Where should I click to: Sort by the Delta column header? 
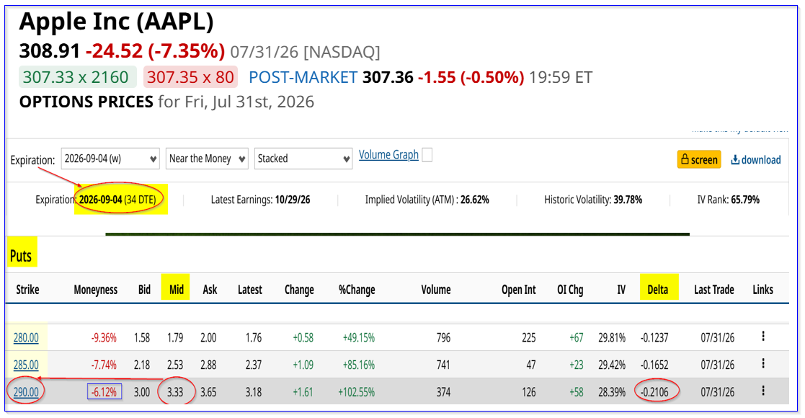tap(658, 290)
